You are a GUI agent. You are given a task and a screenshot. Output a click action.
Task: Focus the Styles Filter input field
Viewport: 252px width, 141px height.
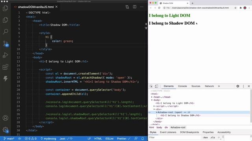(175, 137)
